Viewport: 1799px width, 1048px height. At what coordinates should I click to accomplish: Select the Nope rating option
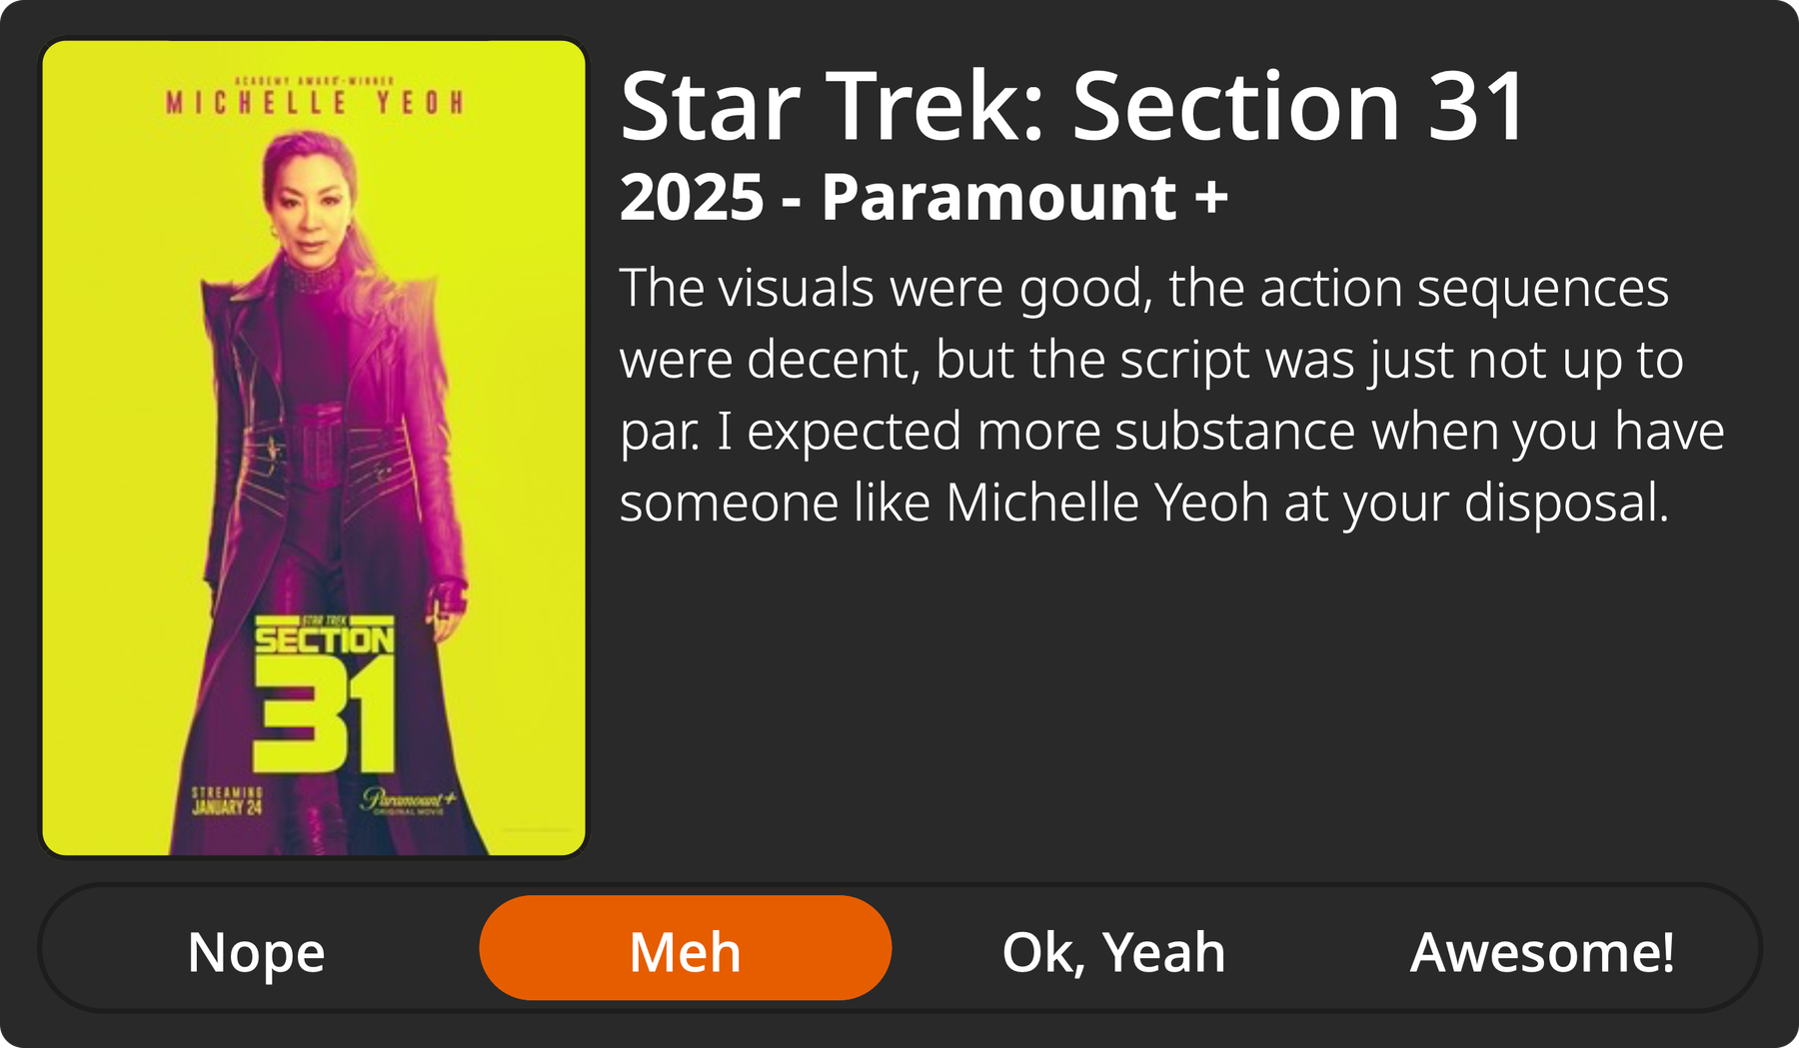(x=256, y=951)
